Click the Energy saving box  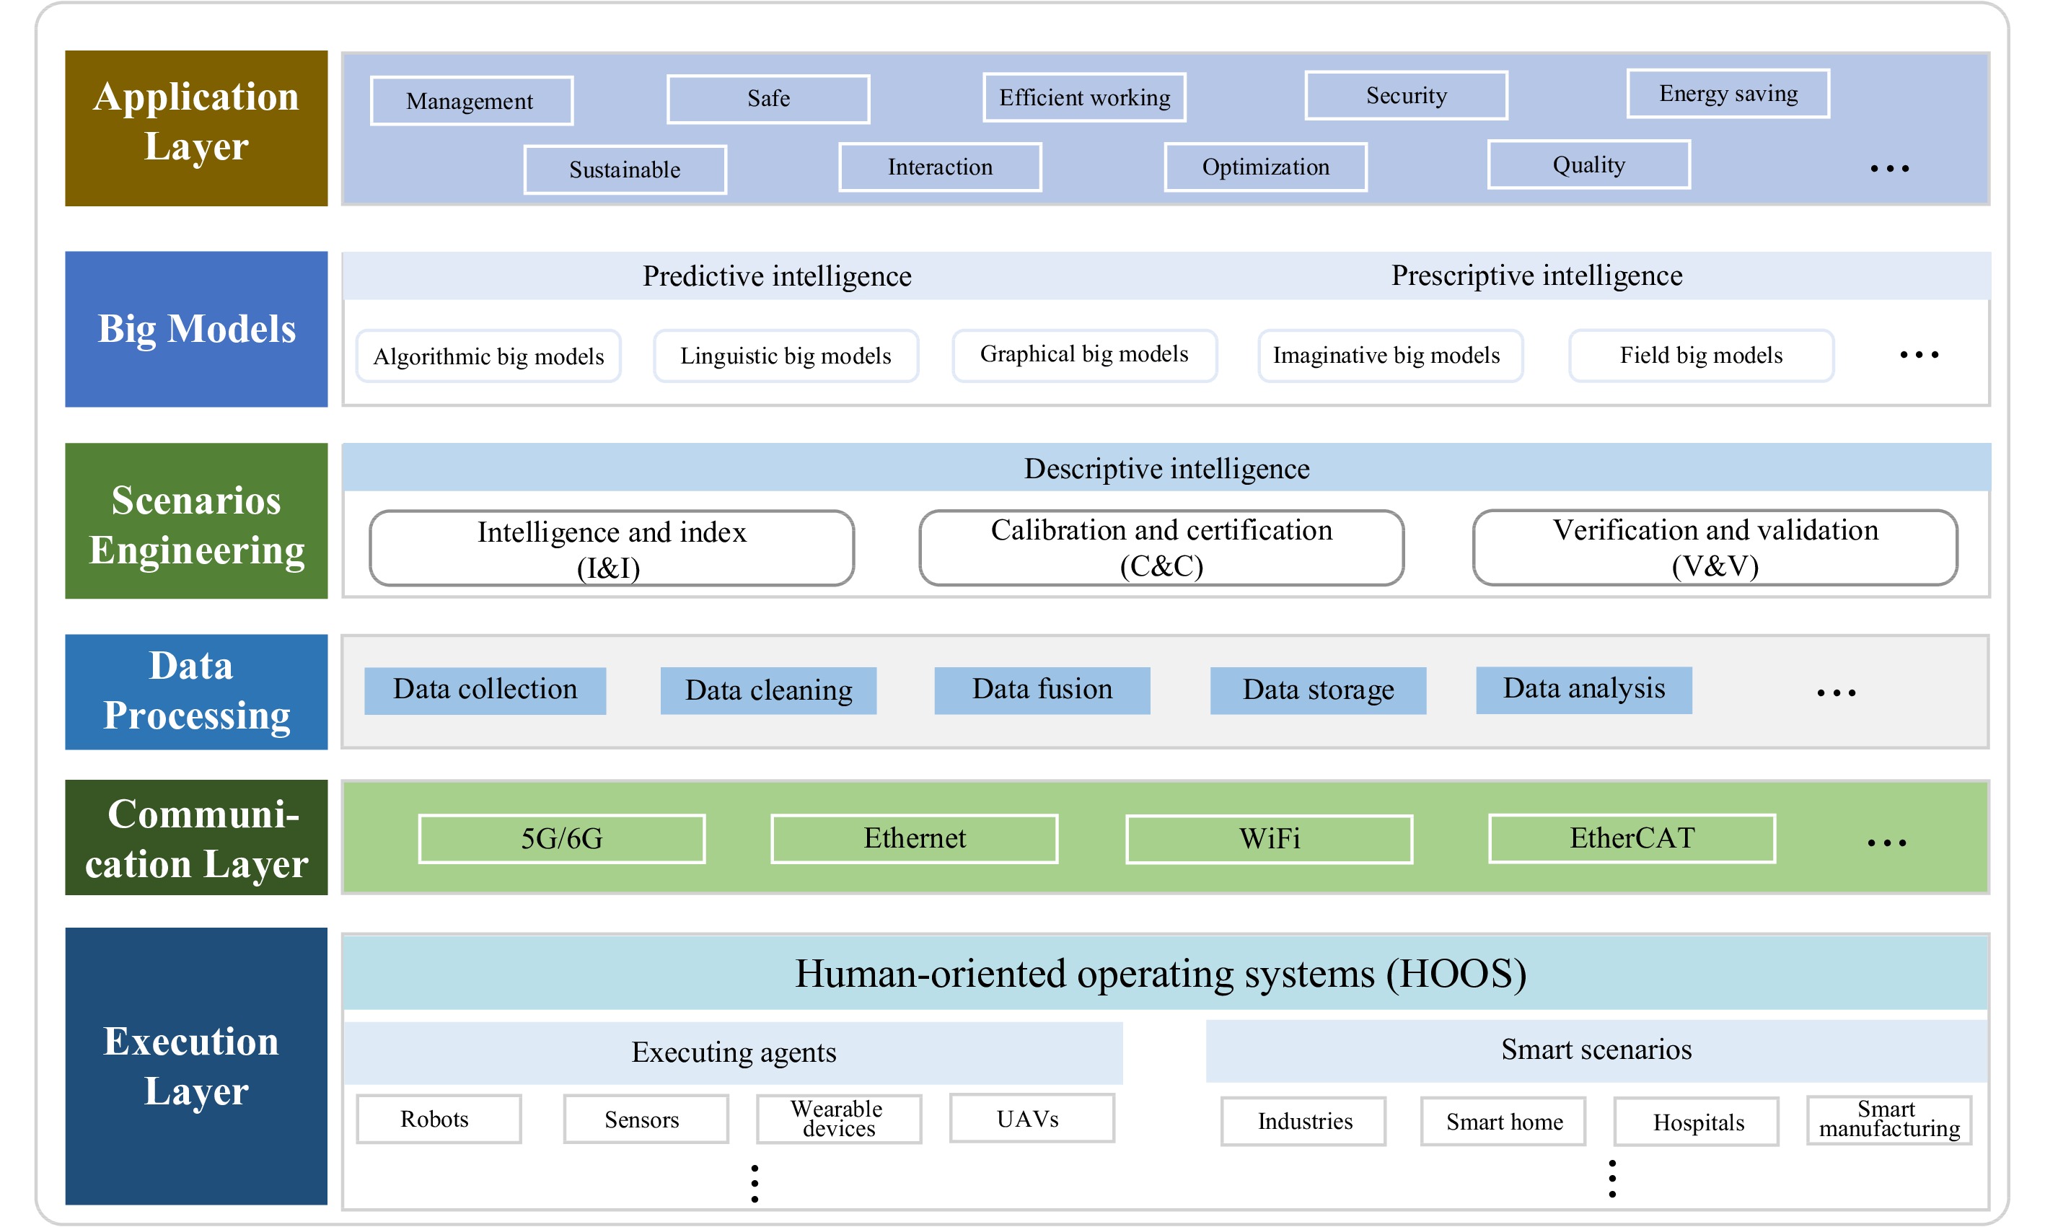point(1728,94)
